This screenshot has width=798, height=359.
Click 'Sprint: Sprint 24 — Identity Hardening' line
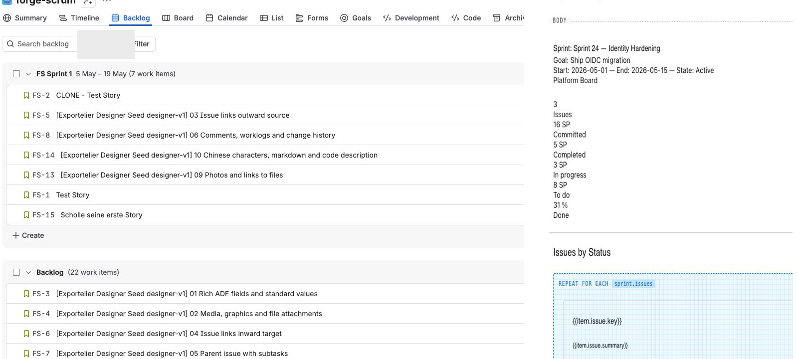coord(606,48)
